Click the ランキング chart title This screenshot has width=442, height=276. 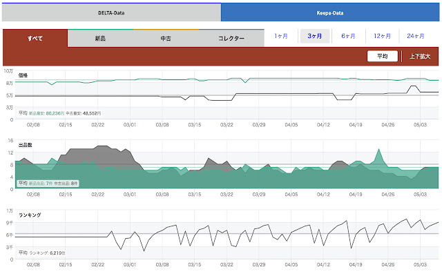pyautogui.click(x=30, y=215)
